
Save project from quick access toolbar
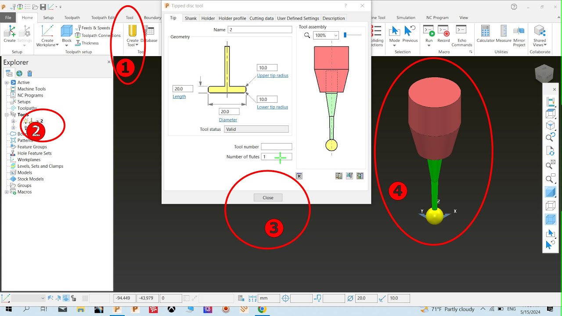click(x=43, y=7)
